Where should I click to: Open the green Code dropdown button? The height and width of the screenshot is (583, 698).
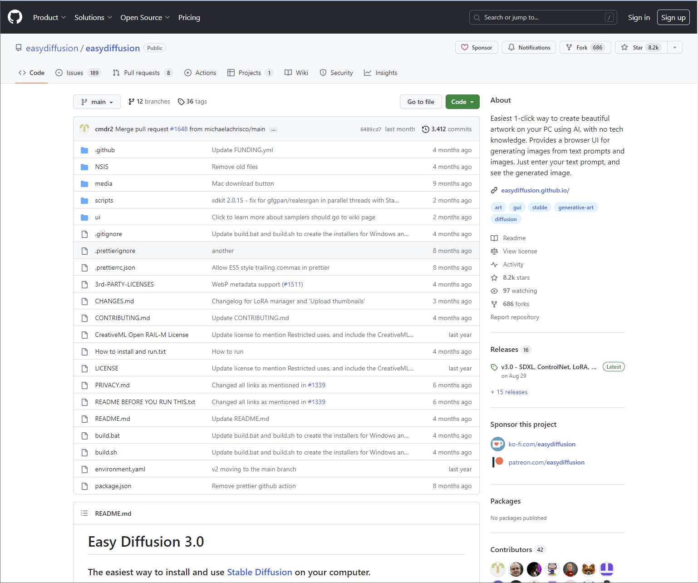pos(462,102)
